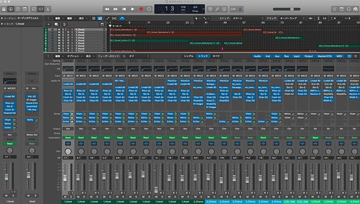Open the mixer オプション menu
360x204 pixels.
point(75,56)
